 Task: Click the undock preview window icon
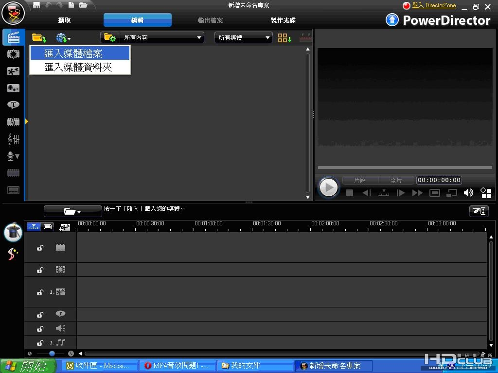(x=452, y=193)
